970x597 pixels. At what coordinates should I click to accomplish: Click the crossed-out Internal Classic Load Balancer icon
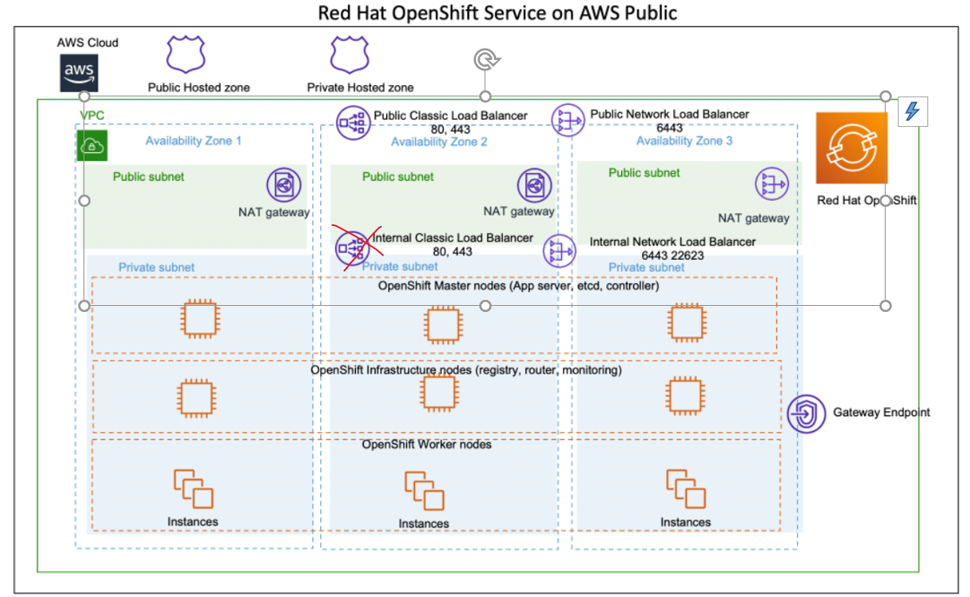[x=352, y=248]
